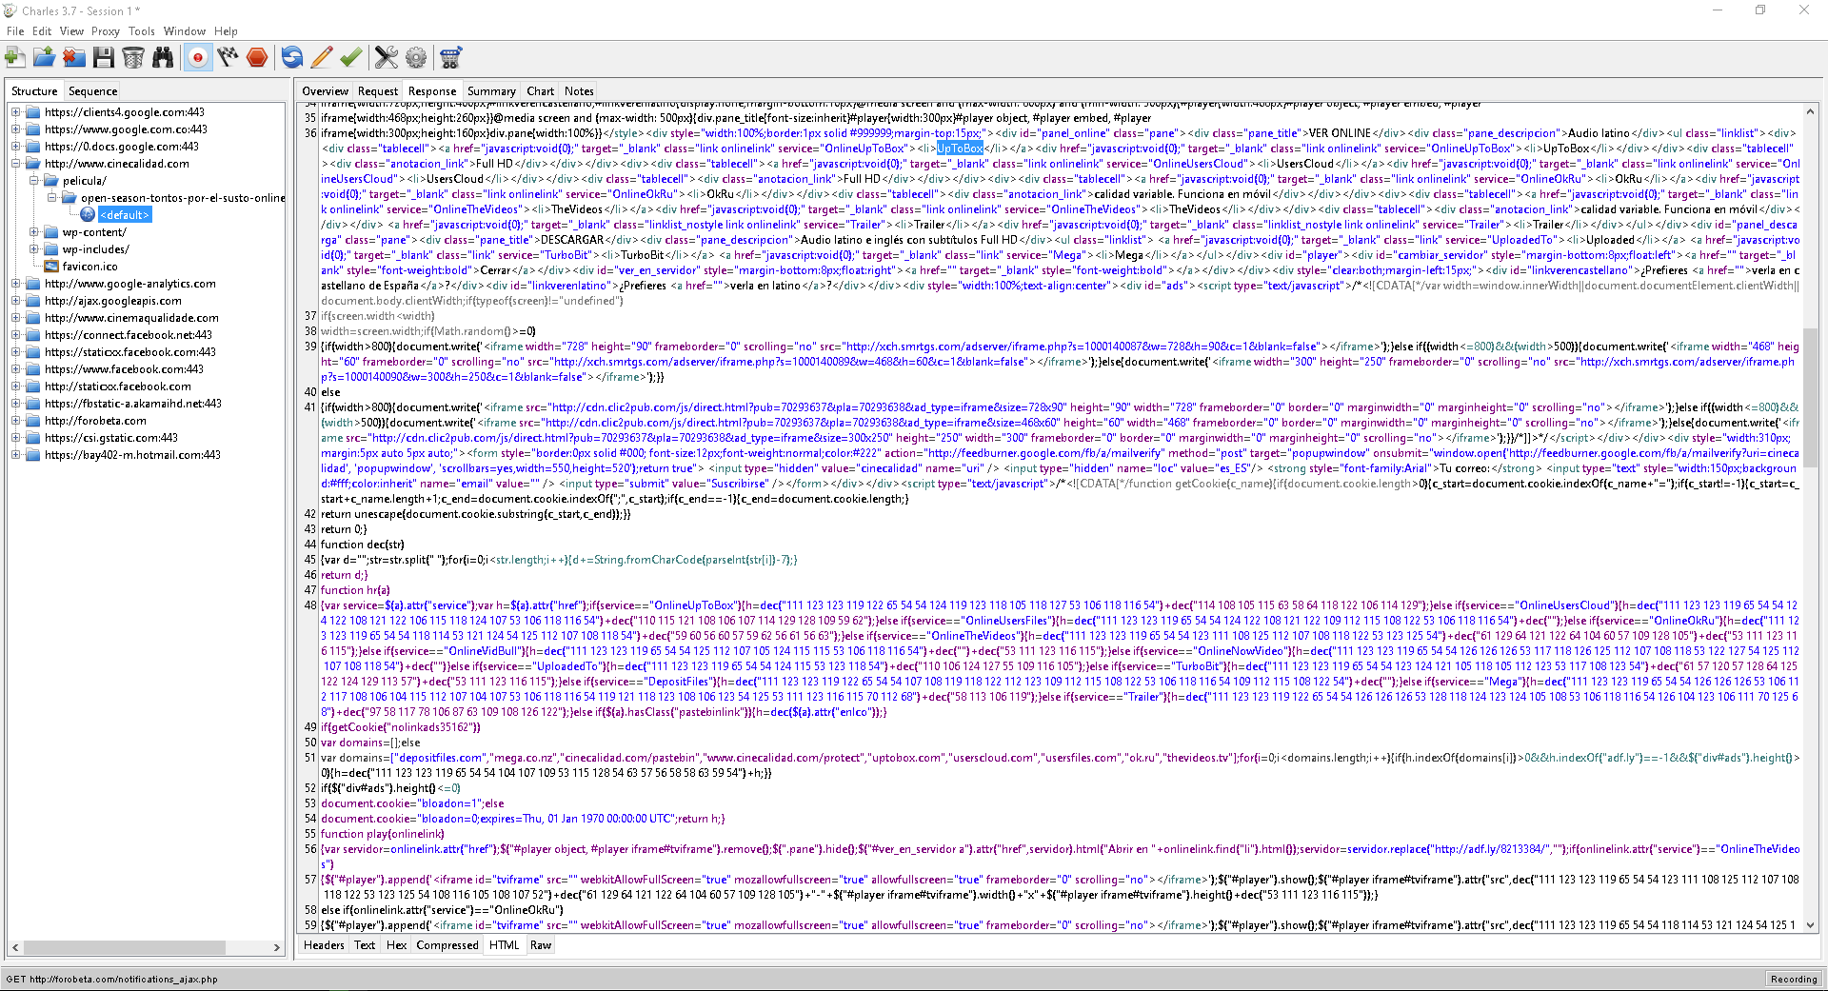The height and width of the screenshot is (991, 1828).
Task: View response as Text
Action: (365, 945)
